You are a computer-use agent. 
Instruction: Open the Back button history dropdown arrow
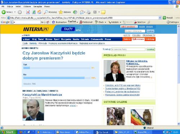15,12
